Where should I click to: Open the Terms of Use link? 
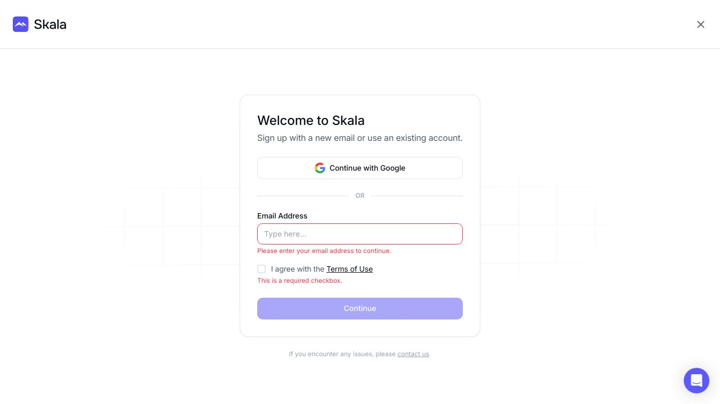click(x=349, y=269)
